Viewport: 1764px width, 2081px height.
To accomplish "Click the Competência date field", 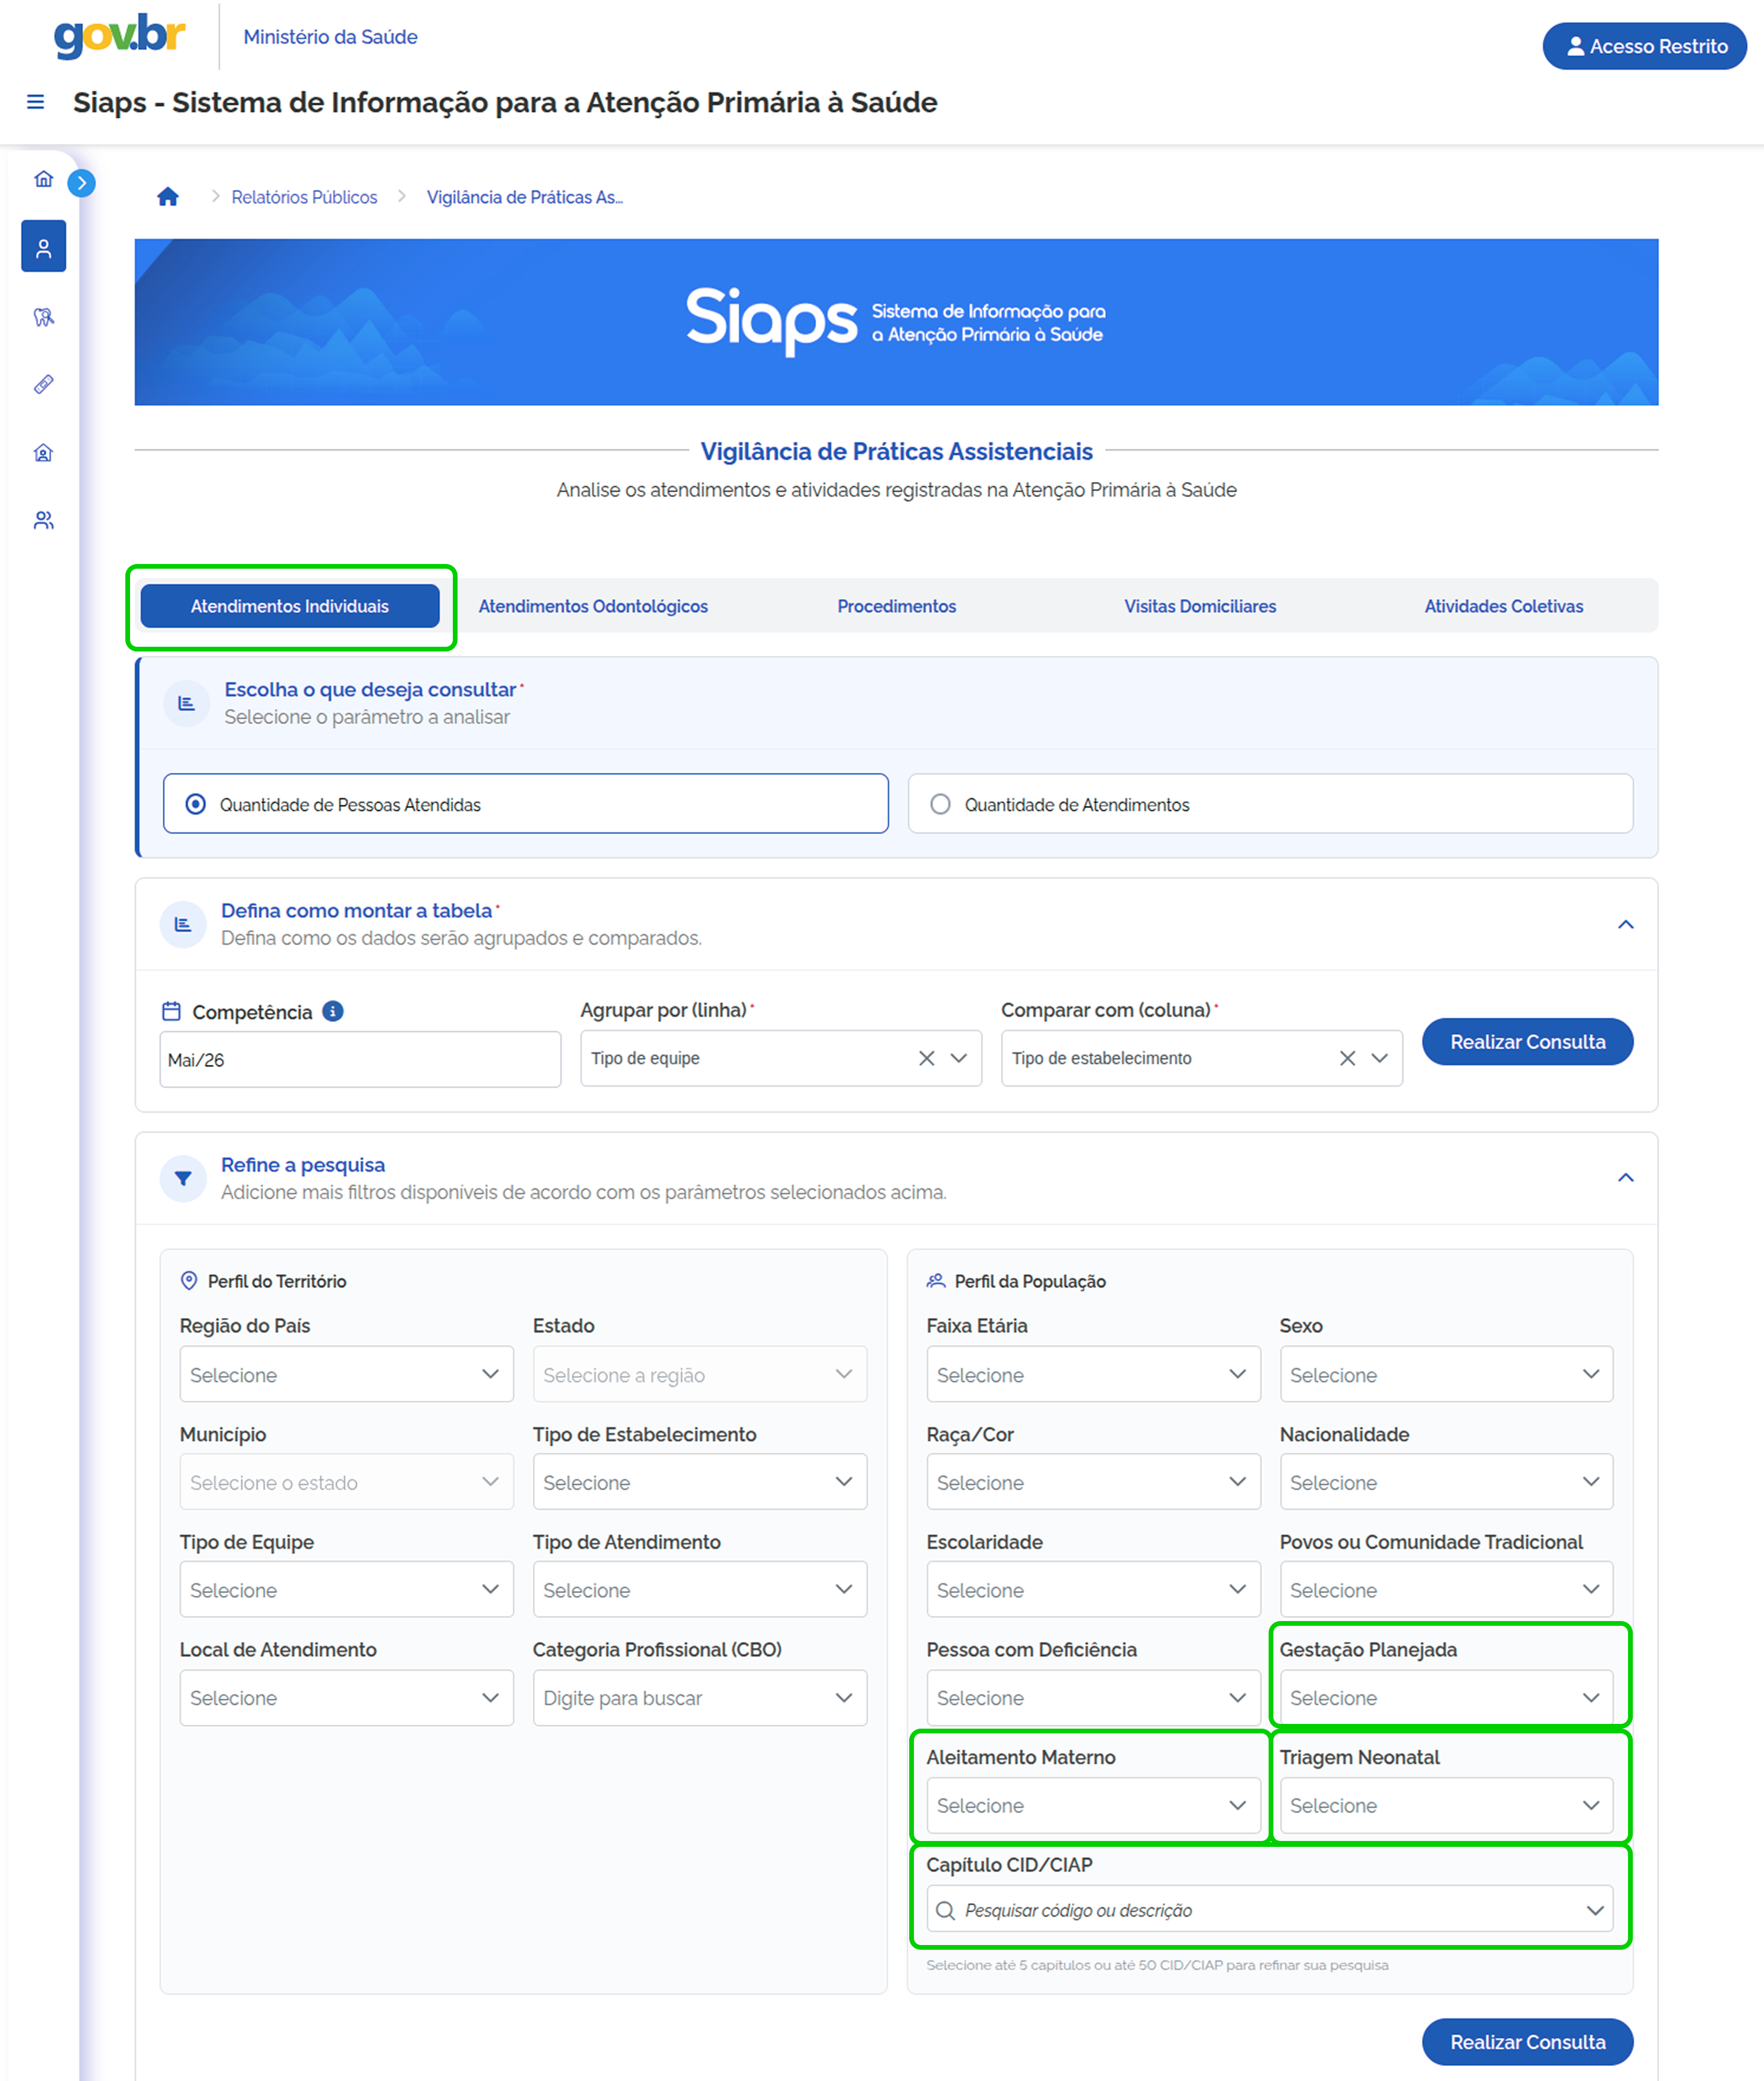I will click(360, 1059).
